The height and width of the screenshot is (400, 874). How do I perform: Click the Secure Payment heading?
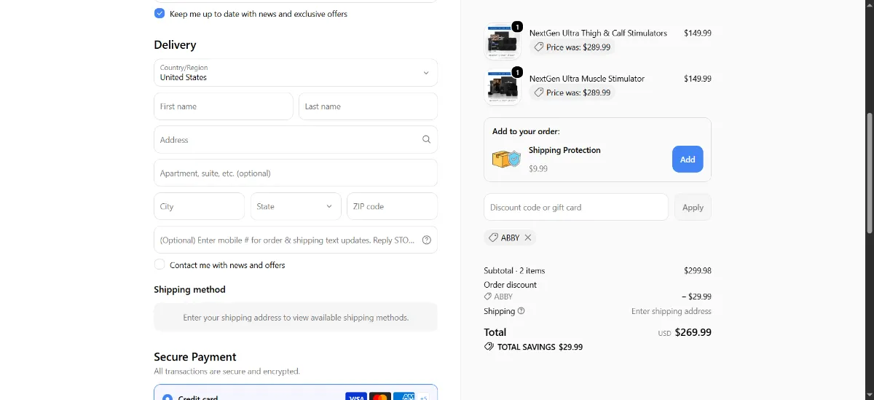point(195,357)
